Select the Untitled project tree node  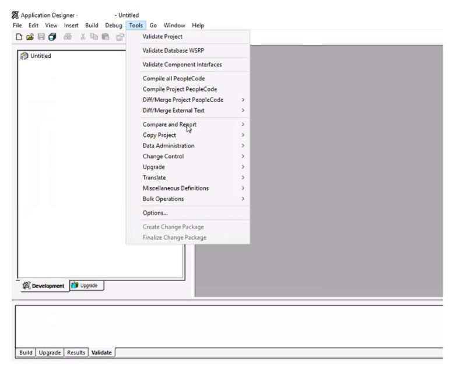36,56
